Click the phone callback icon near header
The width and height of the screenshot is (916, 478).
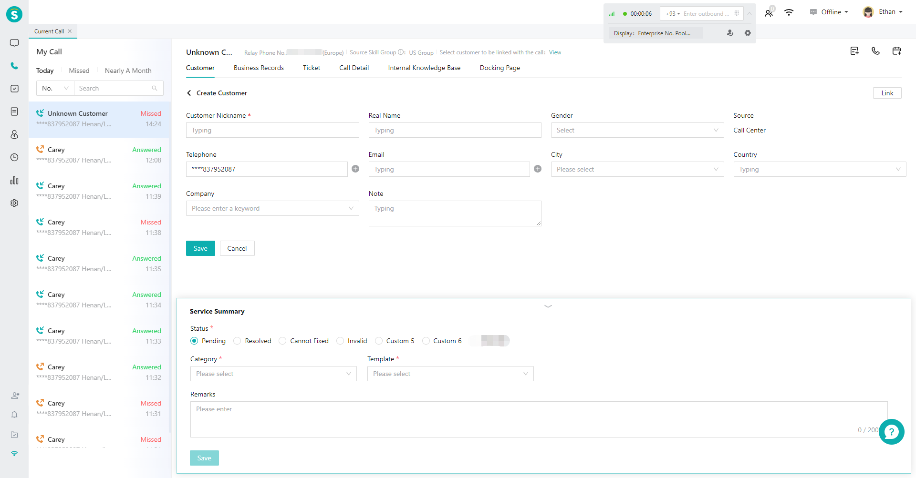tap(875, 51)
